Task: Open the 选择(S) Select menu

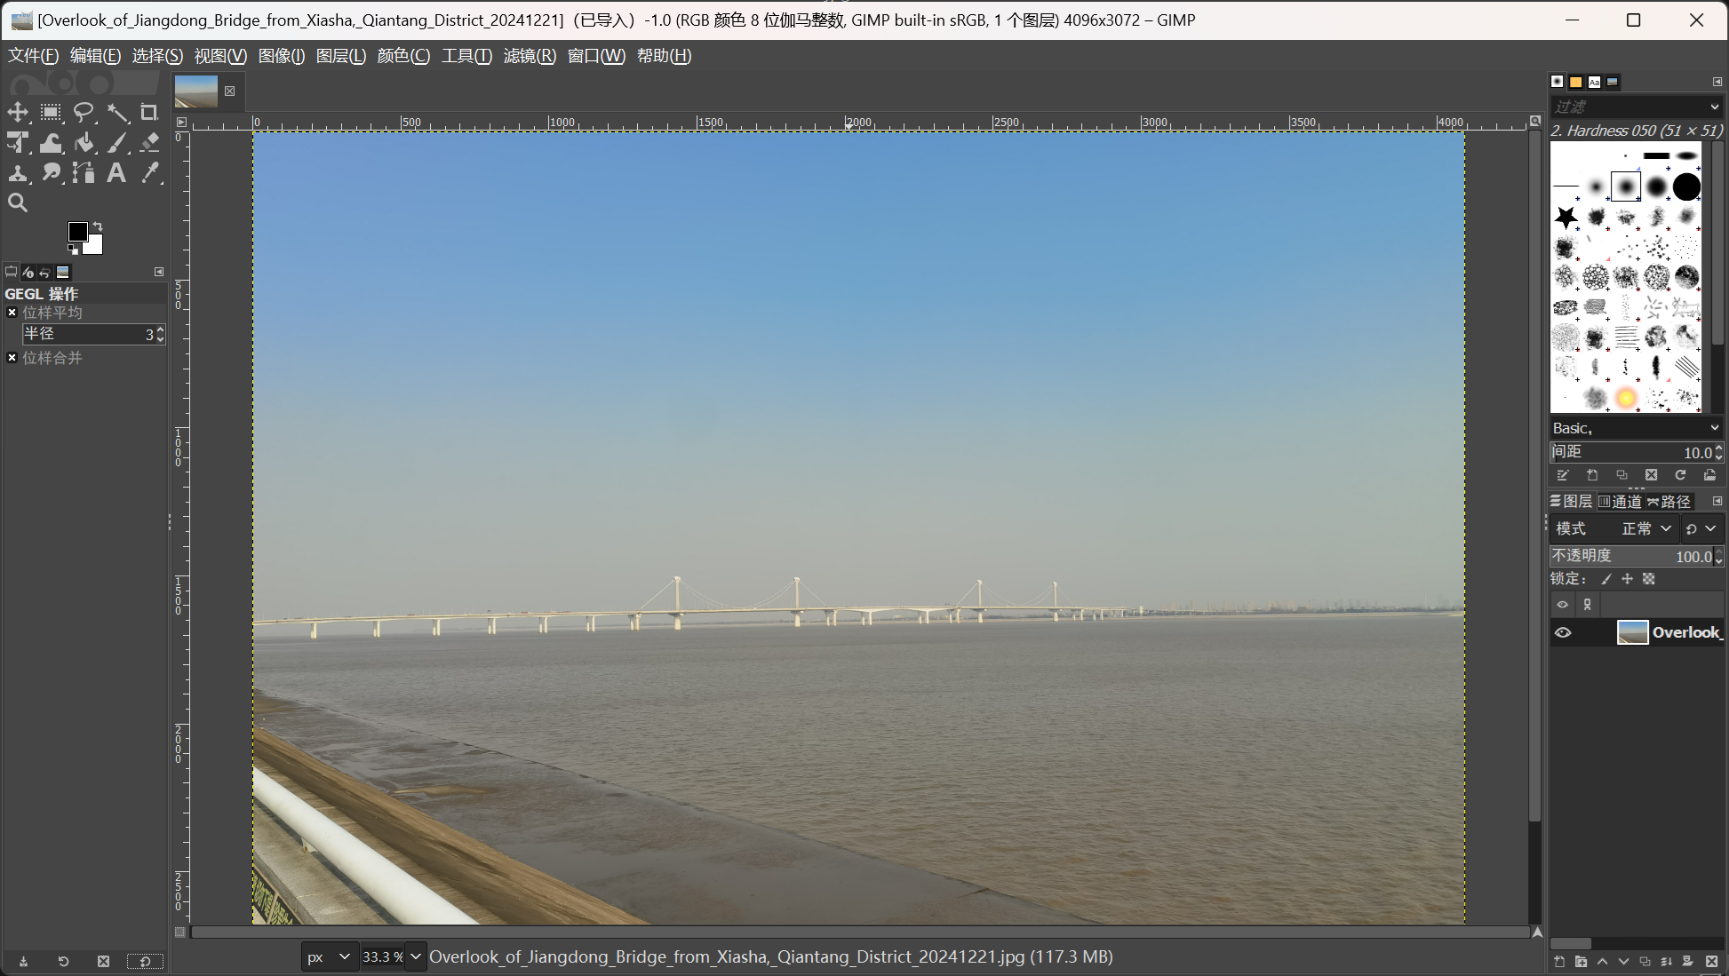Action: 157,56
